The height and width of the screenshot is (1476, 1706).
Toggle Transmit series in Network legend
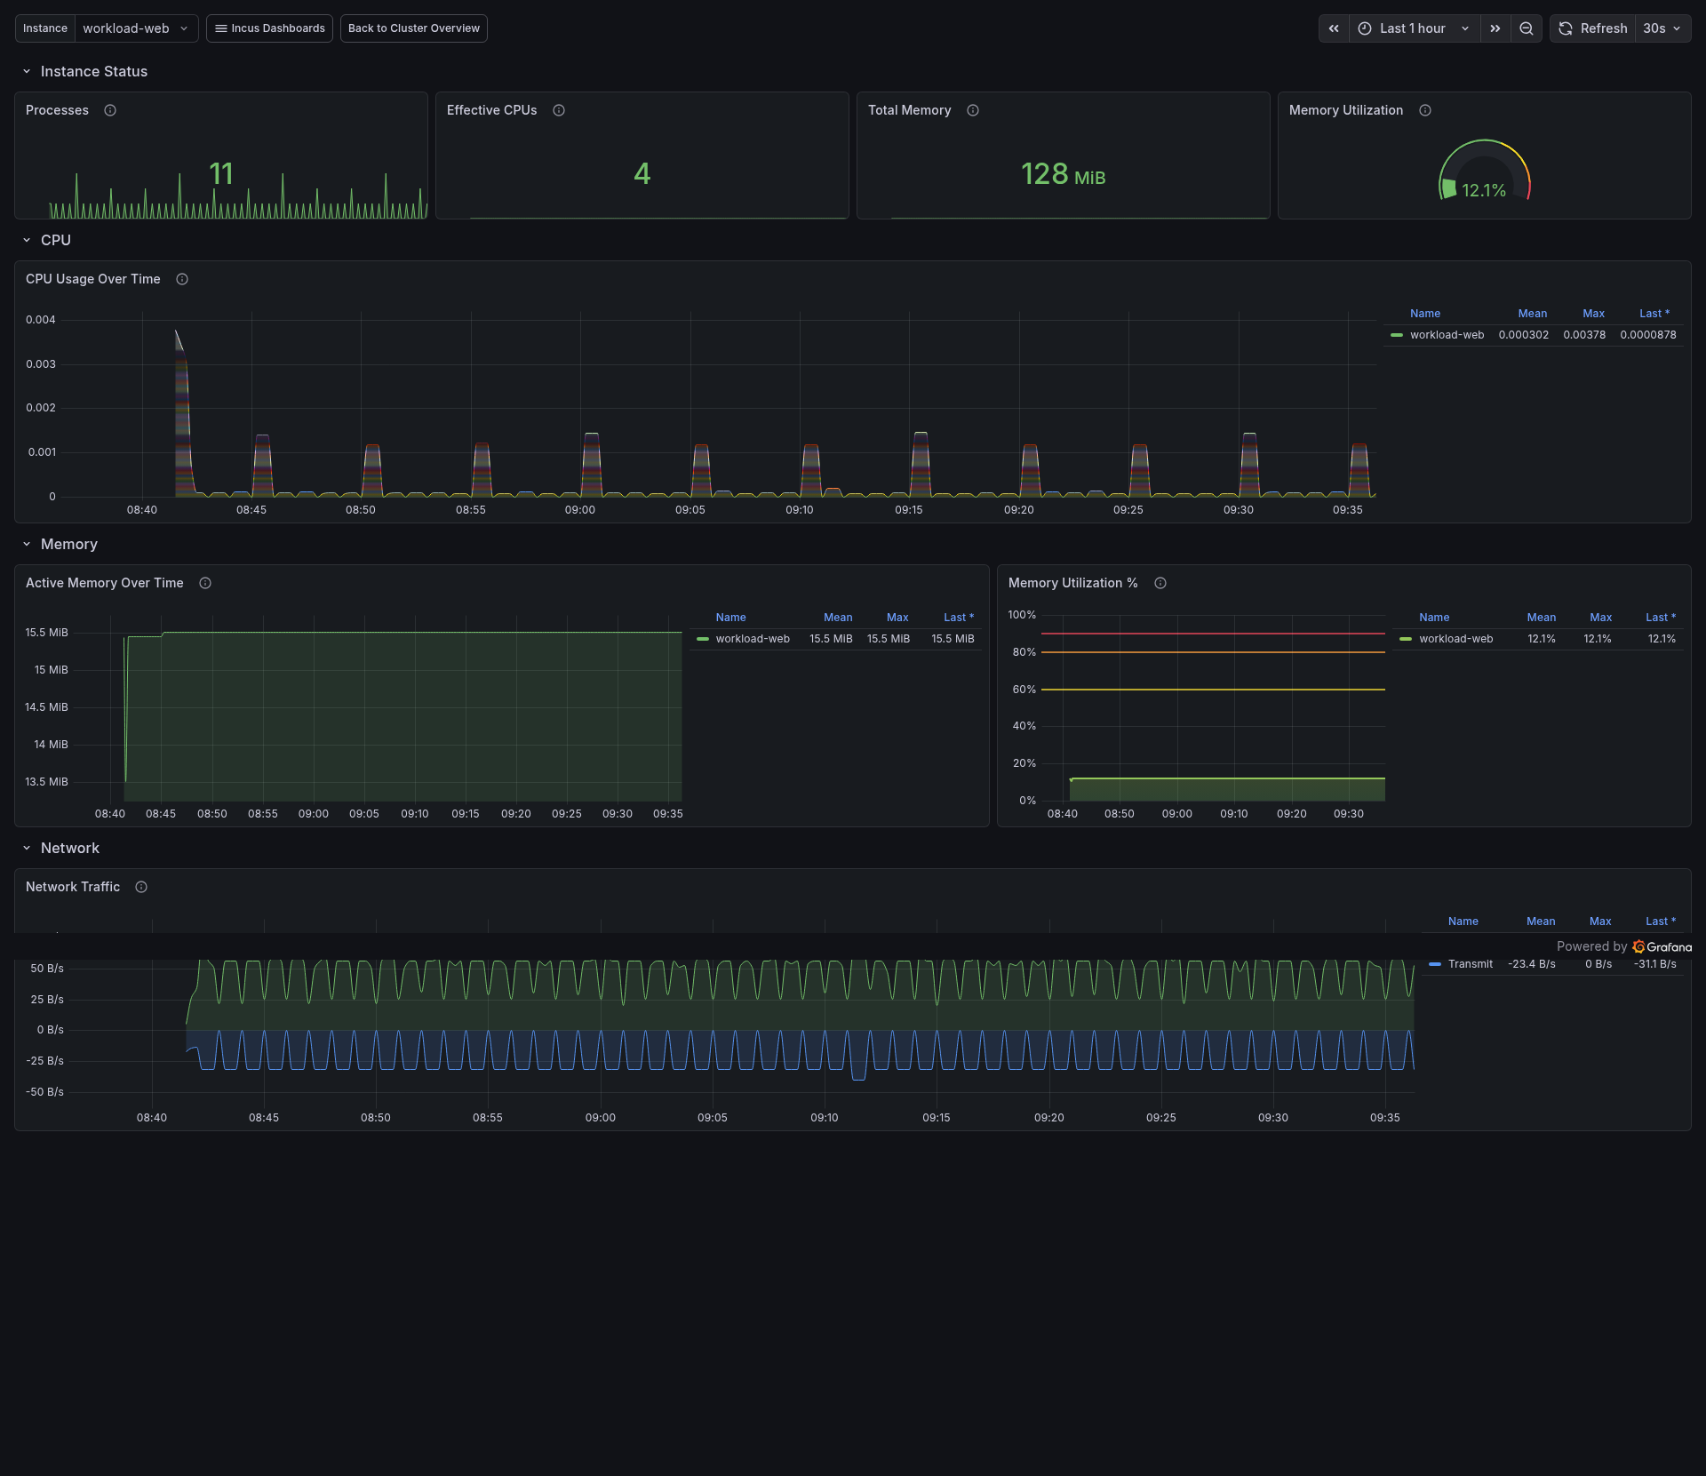pyautogui.click(x=1471, y=964)
